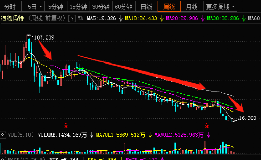The height and width of the screenshot is (160, 261).
Task: Click the 107.239 high price label
Action: [44, 37]
